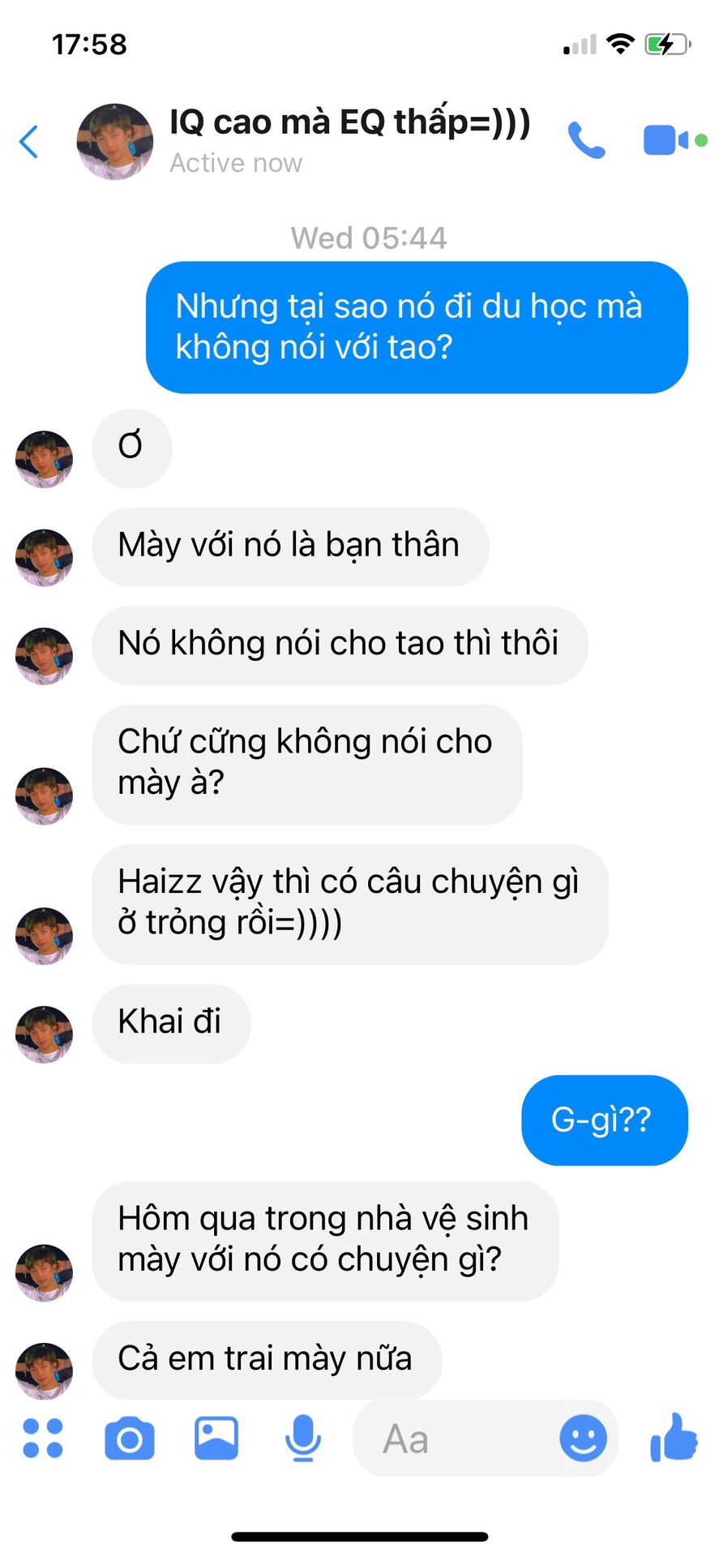Image resolution: width=719 pixels, height=1557 pixels.
Task: Open the camera from the bottom bar
Action: click(130, 1439)
